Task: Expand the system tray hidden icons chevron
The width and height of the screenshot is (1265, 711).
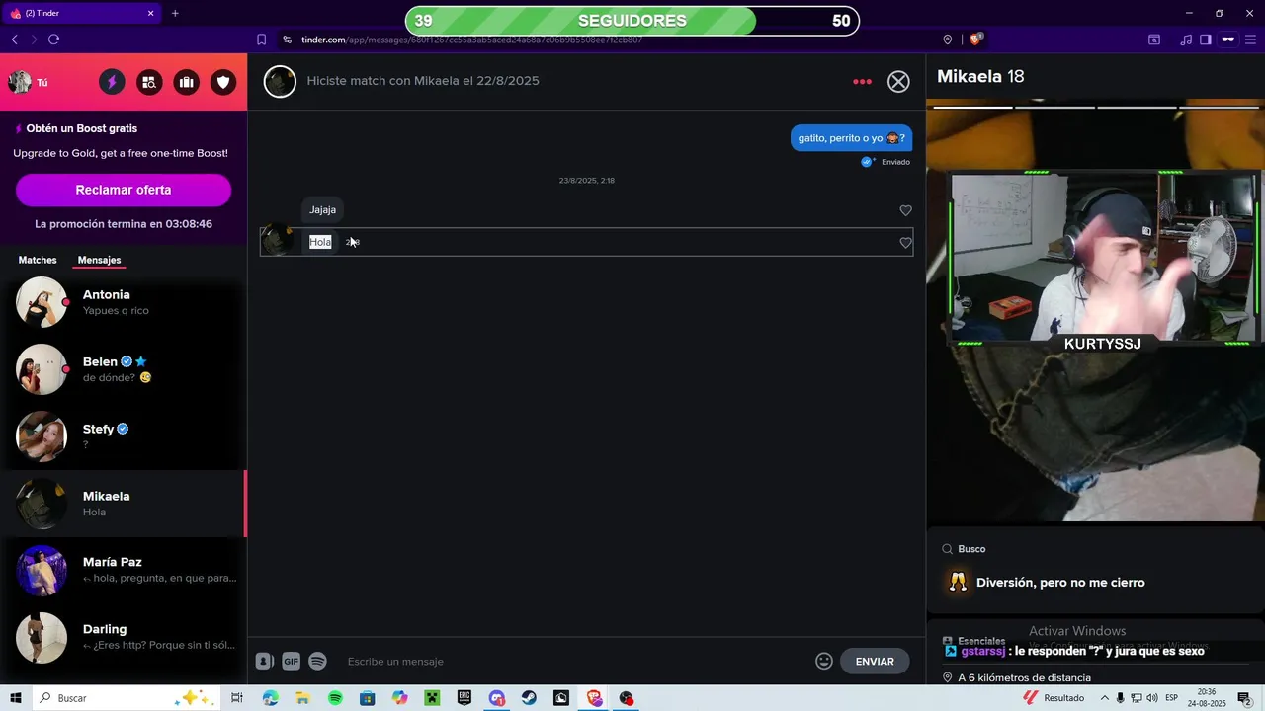Action: coord(1104,698)
